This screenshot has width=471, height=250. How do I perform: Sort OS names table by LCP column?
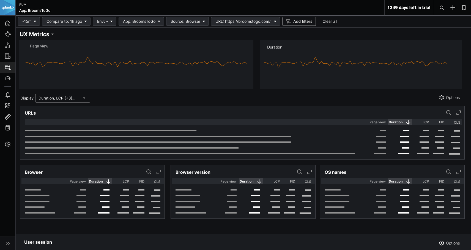[426, 181]
